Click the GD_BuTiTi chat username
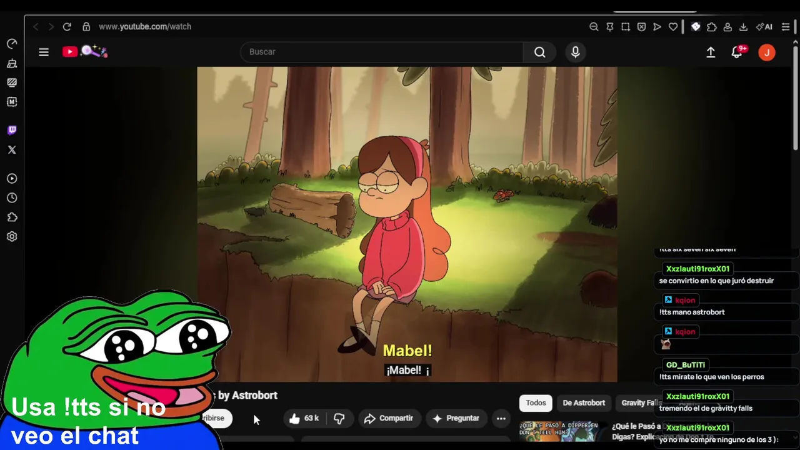This screenshot has width=800, height=450. tap(686, 365)
